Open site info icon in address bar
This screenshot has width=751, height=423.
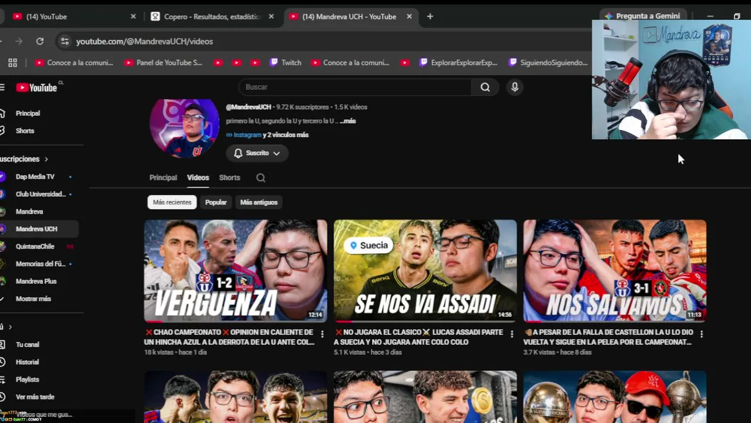click(65, 41)
